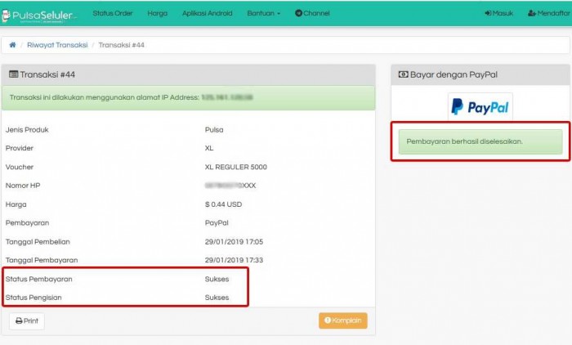Click Transaksi #44 breadcrumb text
The height and width of the screenshot is (345, 572).
click(x=121, y=45)
